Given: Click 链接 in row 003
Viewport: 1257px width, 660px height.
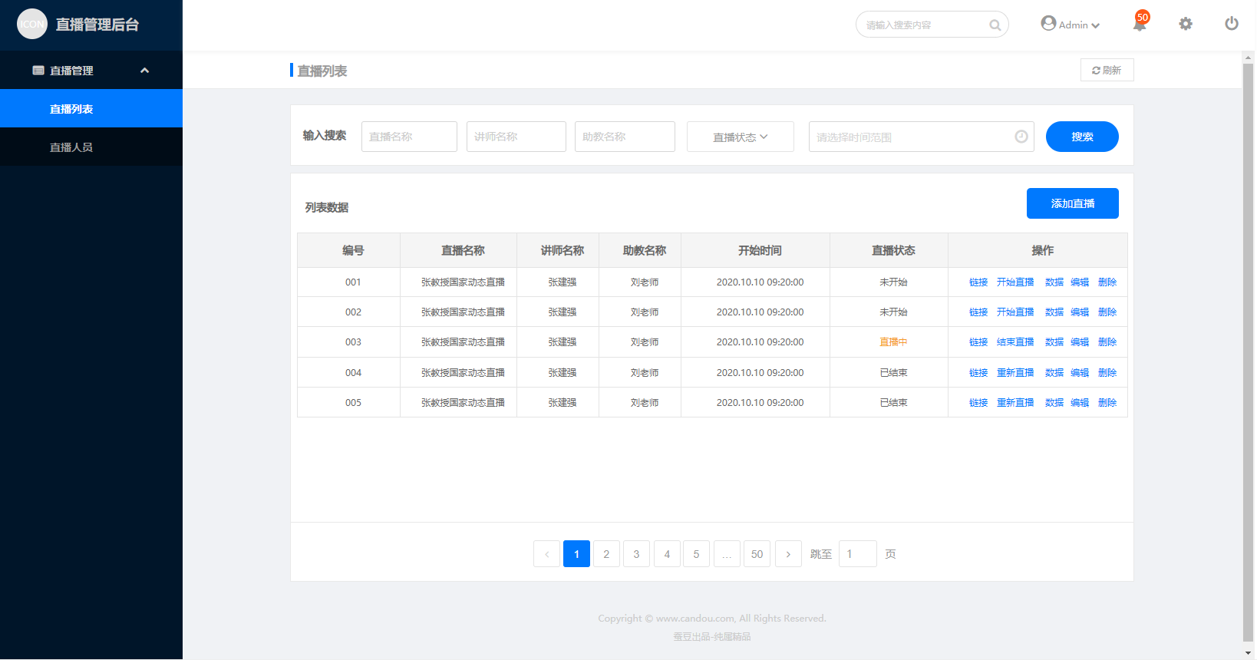Looking at the screenshot, I should click(x=978, y=342).
